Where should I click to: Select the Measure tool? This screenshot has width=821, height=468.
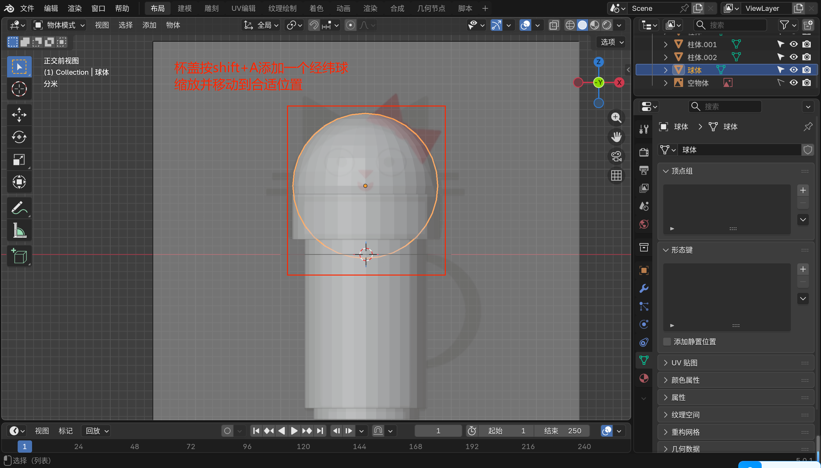[19, 230]
